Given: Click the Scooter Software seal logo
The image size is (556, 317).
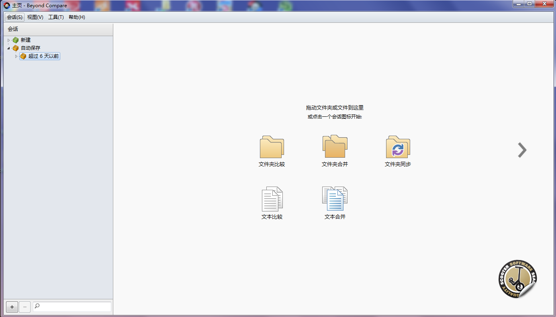Looking at the screenshot, I should [518, 279].
